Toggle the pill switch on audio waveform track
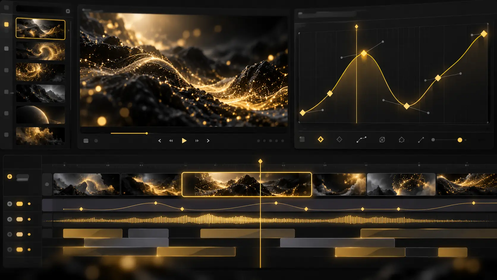Screen dimensions: 497x280 [x=20, y=219]
